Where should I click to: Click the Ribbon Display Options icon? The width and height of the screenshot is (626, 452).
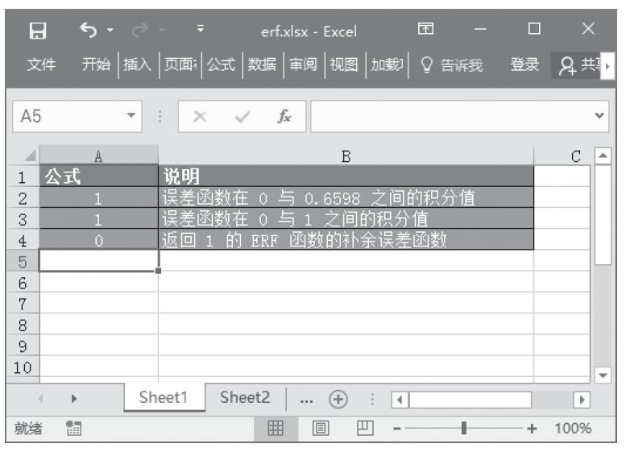(x=425, y=31)
